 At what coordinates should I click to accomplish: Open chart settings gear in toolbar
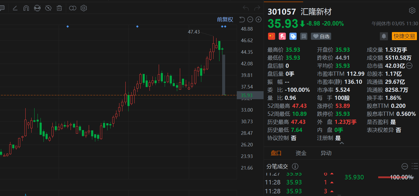84,8
